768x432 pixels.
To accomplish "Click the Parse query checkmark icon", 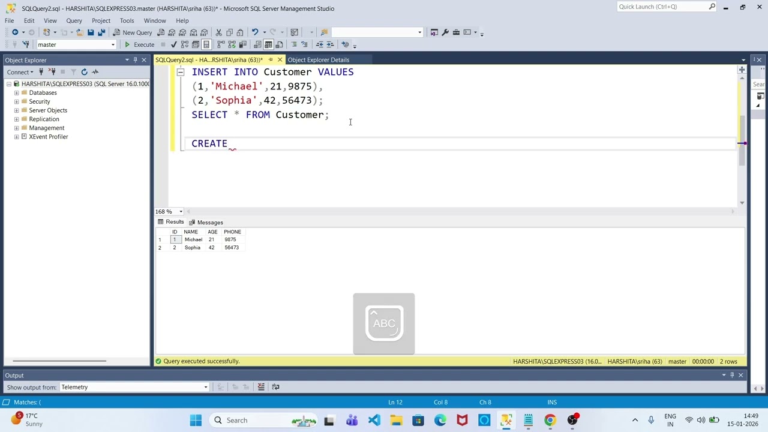I will pyautogui.click(x=174, y=44).
